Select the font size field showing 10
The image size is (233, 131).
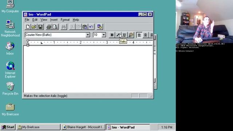[97, 35]
